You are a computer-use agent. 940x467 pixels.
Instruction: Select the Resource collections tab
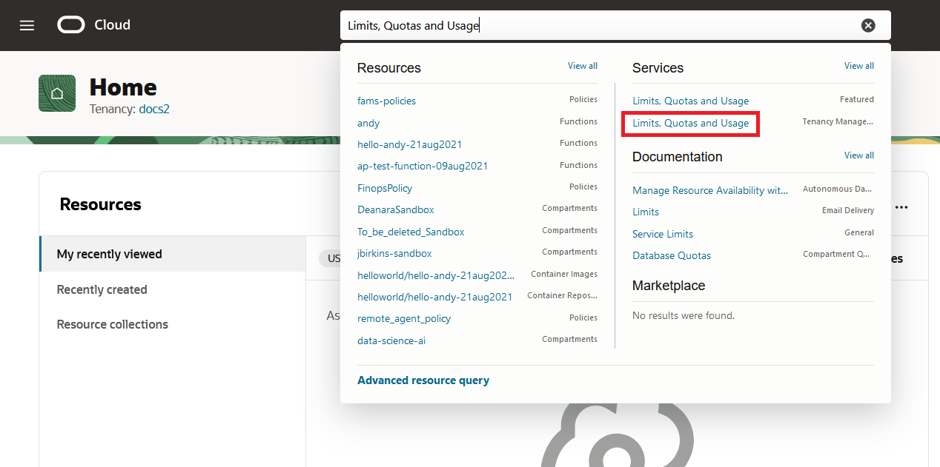112,324
